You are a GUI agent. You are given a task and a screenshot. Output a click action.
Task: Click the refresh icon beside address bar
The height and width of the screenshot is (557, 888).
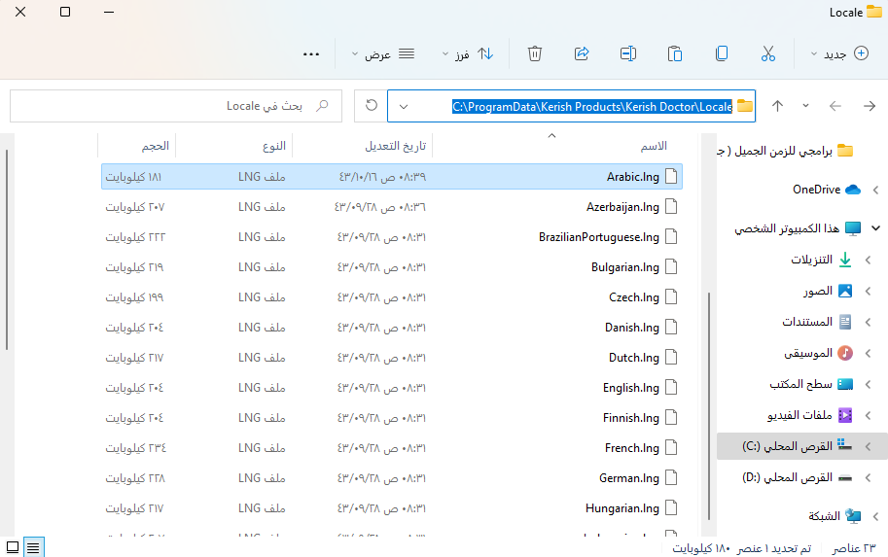click(371, 105)
